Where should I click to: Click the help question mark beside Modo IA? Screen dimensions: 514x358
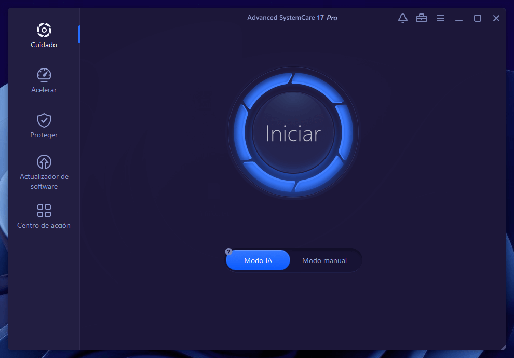[x=229, y=252]
